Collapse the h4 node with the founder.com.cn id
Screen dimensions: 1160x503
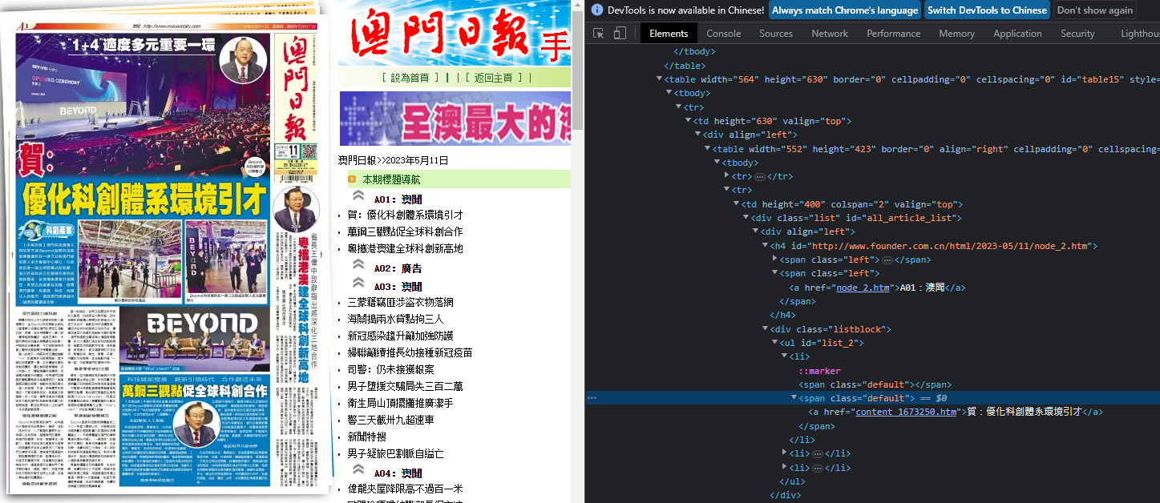point(765,246)
